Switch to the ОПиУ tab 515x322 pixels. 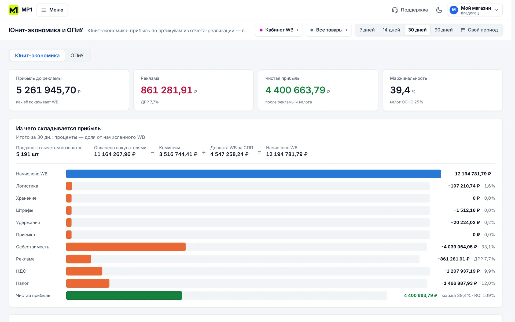pyautogui.click(x=77, y=56)
